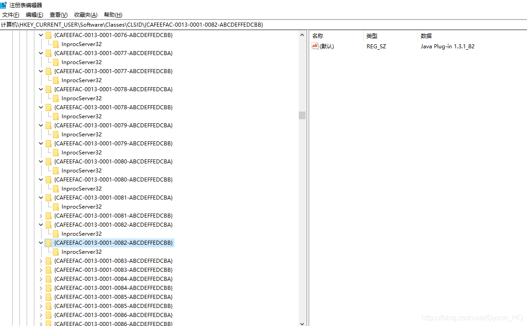This screenshot has height=326, width=527.
Task: Click folder icon of 0082-ABCDEFFEDCBA key
Action: [x=48, y=225]
